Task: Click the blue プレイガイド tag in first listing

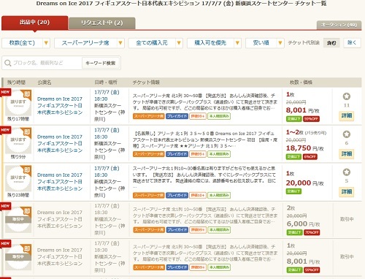Action: tap(177, 116)
